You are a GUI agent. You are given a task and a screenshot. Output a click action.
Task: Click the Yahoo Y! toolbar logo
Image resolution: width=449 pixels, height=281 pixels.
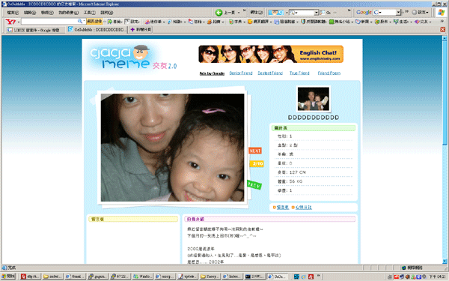click(x=10, y=22)
